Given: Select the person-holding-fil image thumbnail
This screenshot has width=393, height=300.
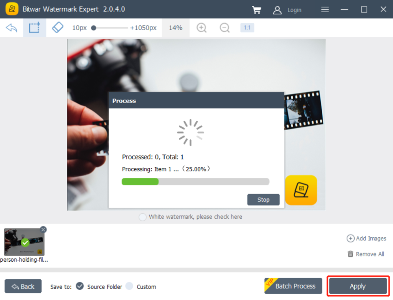Looking at the screenshot, I should (24, 242).
